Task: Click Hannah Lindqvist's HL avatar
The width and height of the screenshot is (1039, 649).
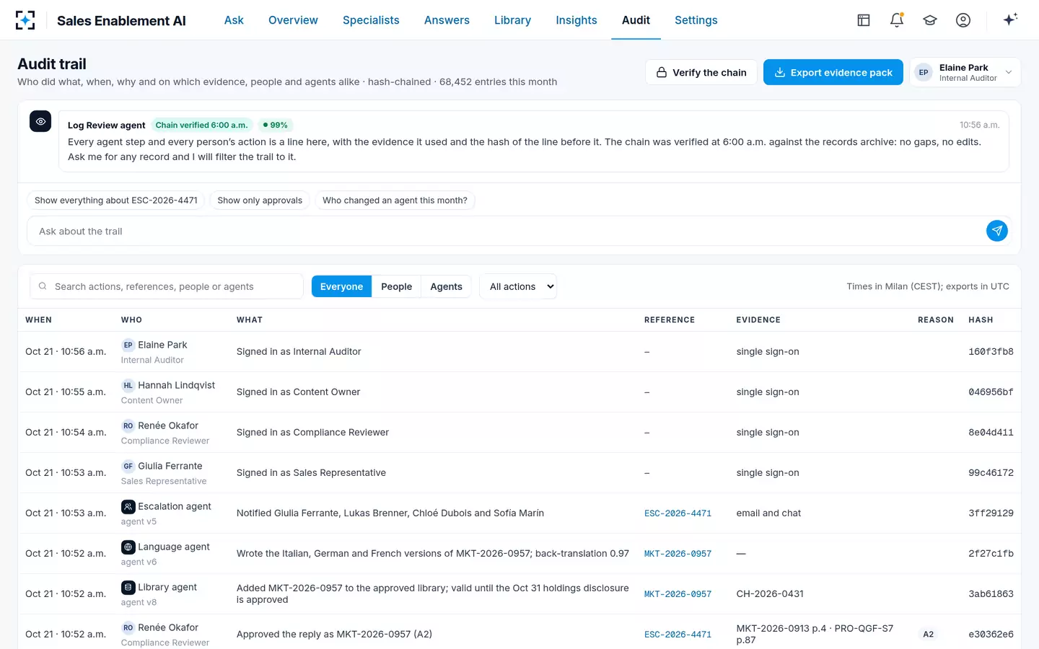Action: coord(128,385)
